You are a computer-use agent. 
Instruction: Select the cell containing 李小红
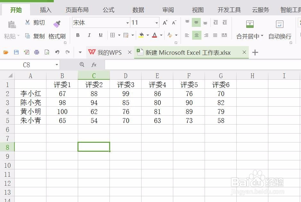point(30,93)
